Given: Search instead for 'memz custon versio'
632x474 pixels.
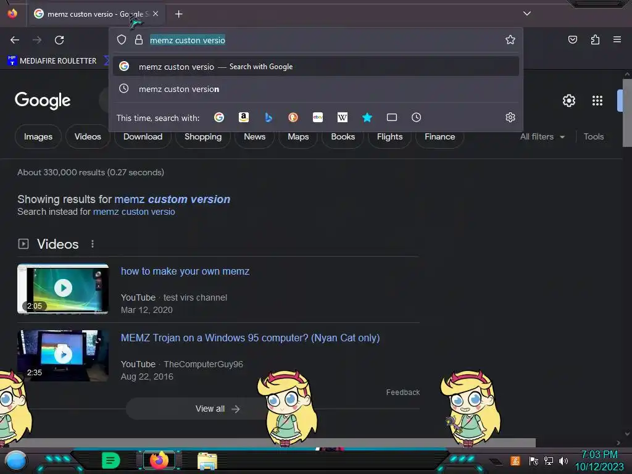Looking at the screenshot, I should point(134,212).
